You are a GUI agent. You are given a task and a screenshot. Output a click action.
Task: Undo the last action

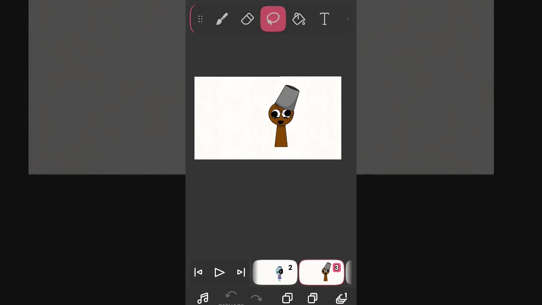coord(231,295)
